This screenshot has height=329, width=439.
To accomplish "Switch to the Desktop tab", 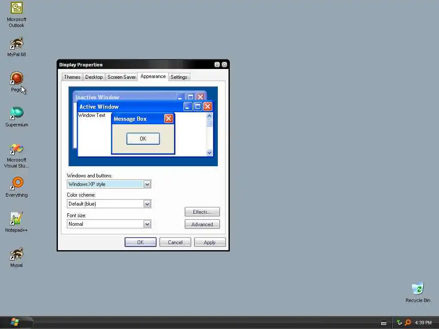I will point(94,77).
